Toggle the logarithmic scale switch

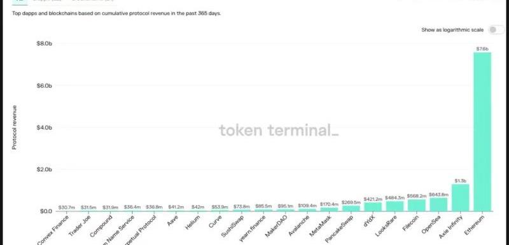(496, 30)
